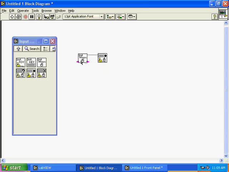Open the Browse menu
The height and width of the screenshot is (172, 229).
click(x=47, y=11)
